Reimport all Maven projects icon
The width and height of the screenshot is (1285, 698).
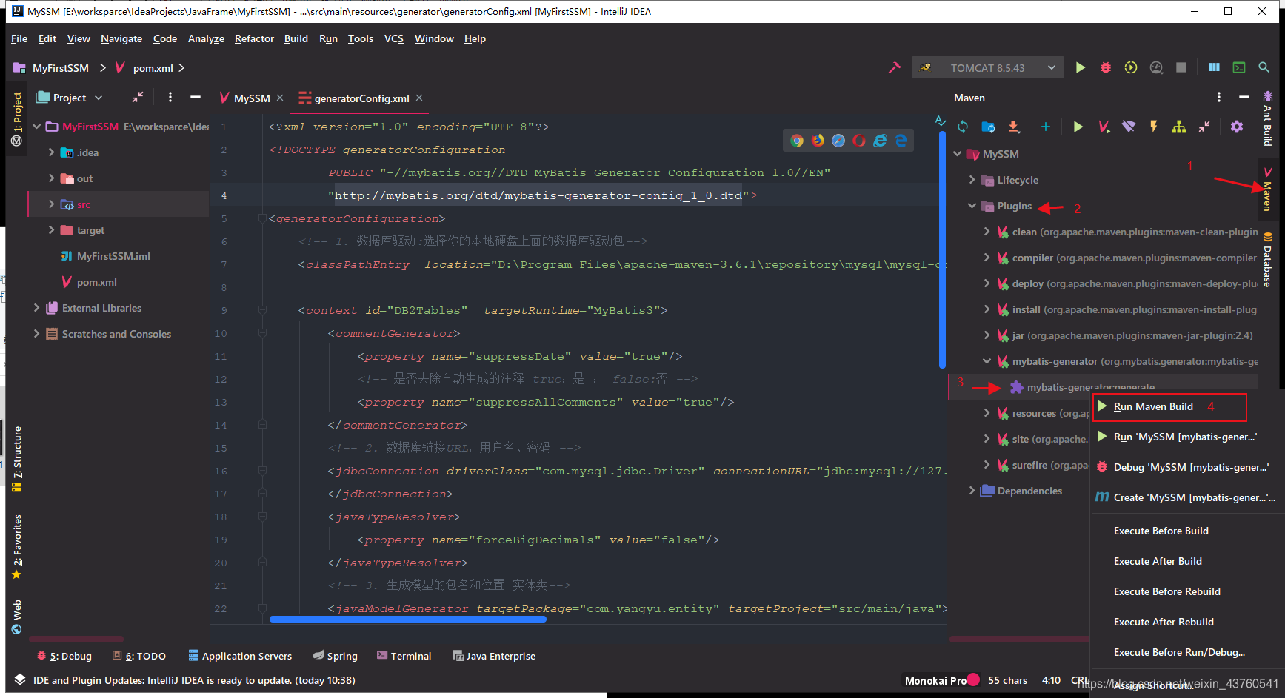click(963, 127)
